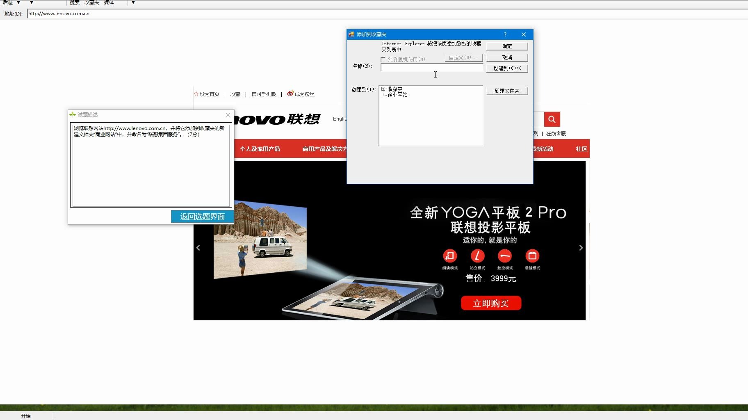Go to the previous banner slide arrow
This screenshot has width=748, height=420.
pyautogui.click(x=198, y=248)
